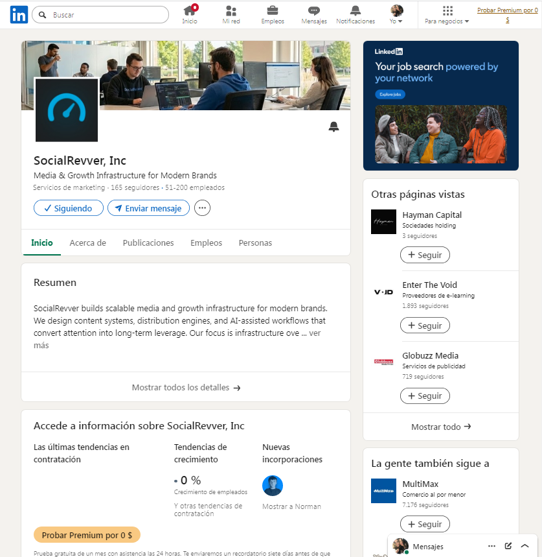Click the Globuzz Media logo
This screenshot has width=542, height=557.
383,362
